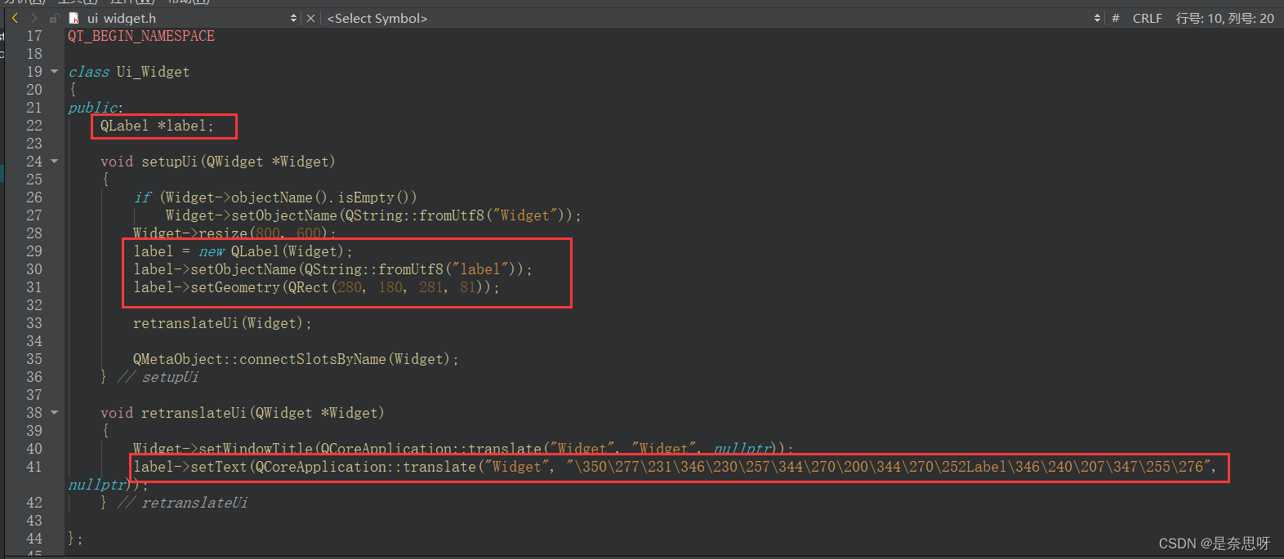Click 'void setupUi(QWidget *Widget)' line

click(218, 162)
